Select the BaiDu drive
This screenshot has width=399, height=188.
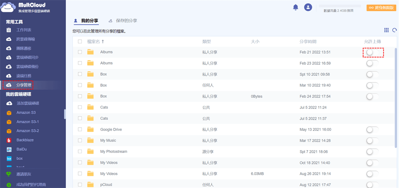pyautogui.click(x=22, y=149)
